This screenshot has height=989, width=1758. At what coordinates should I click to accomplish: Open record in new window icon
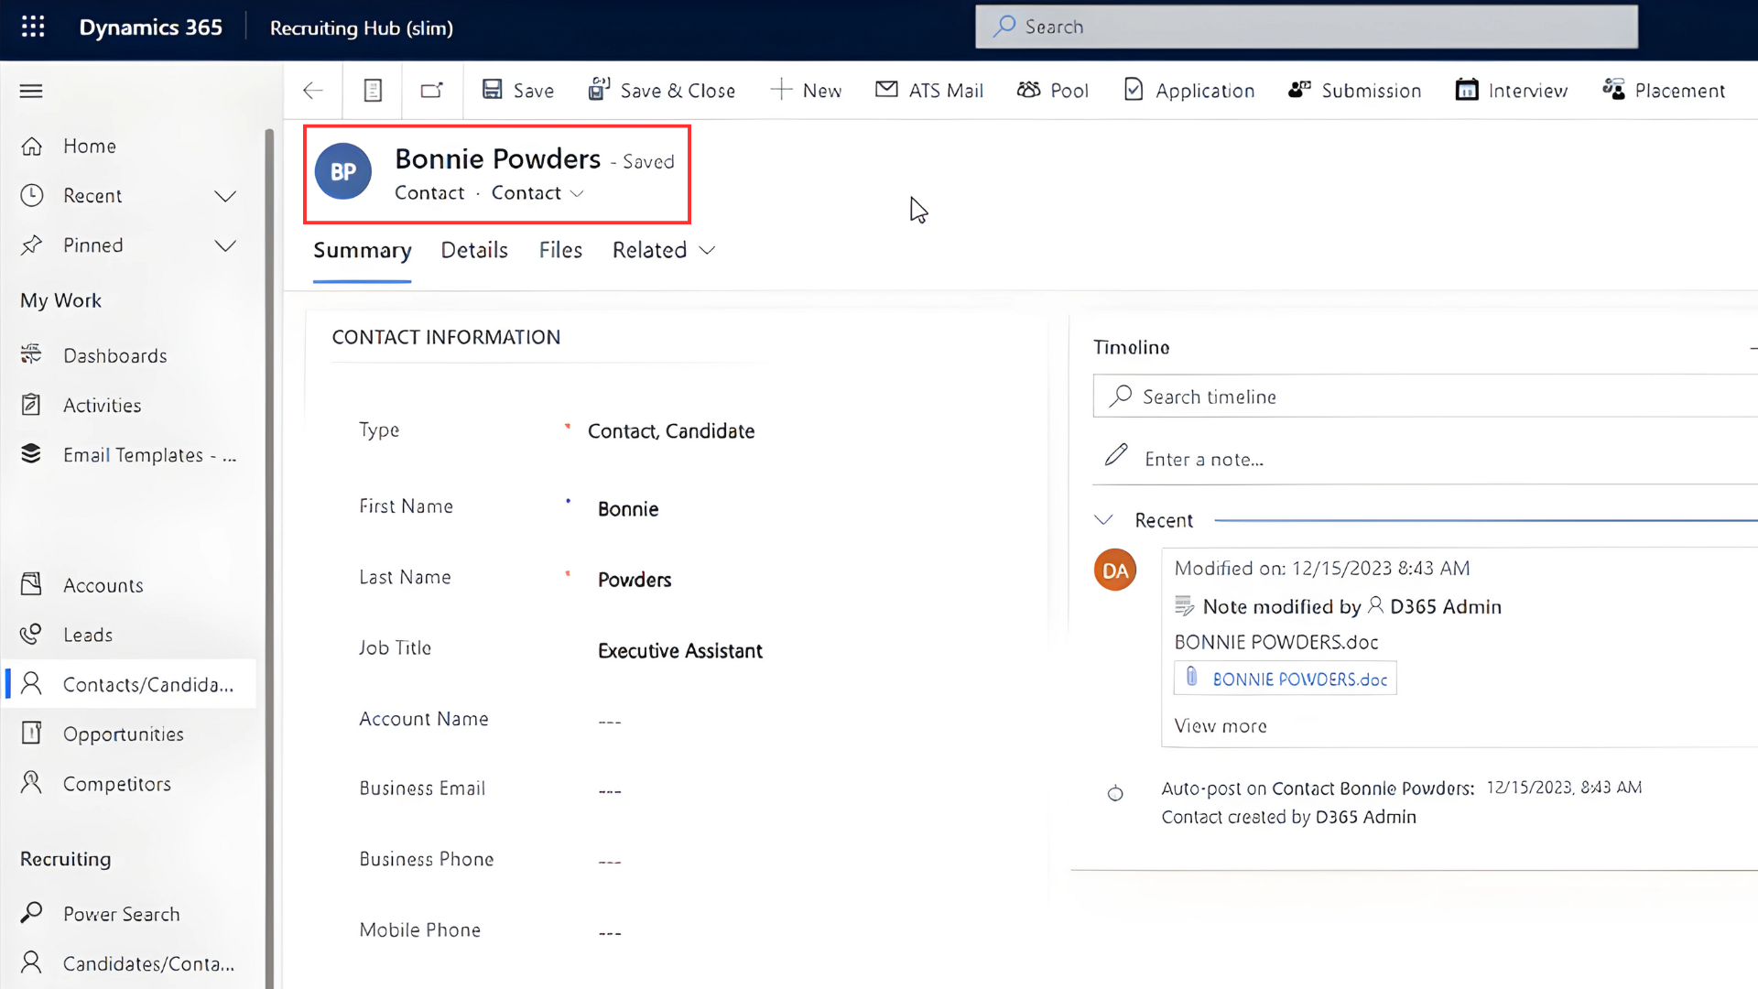431,91
